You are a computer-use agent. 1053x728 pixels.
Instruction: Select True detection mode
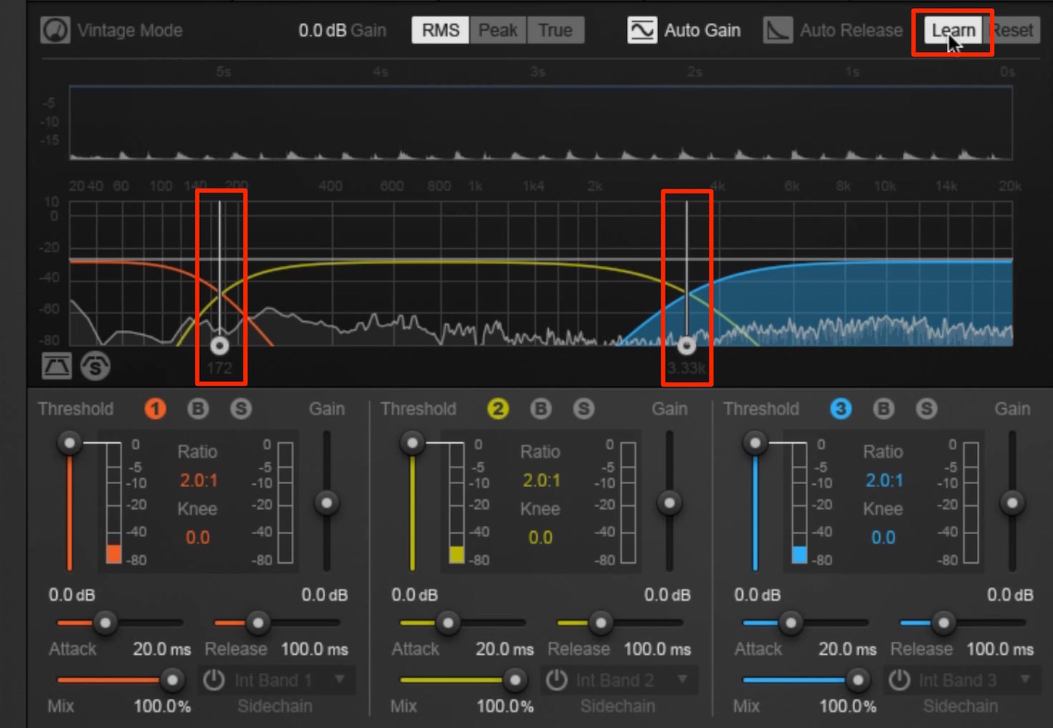click(556, 31)
